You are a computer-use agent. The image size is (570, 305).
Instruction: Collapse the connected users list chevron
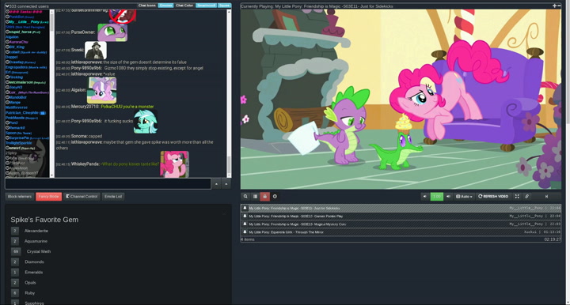(x=7, y=6)
